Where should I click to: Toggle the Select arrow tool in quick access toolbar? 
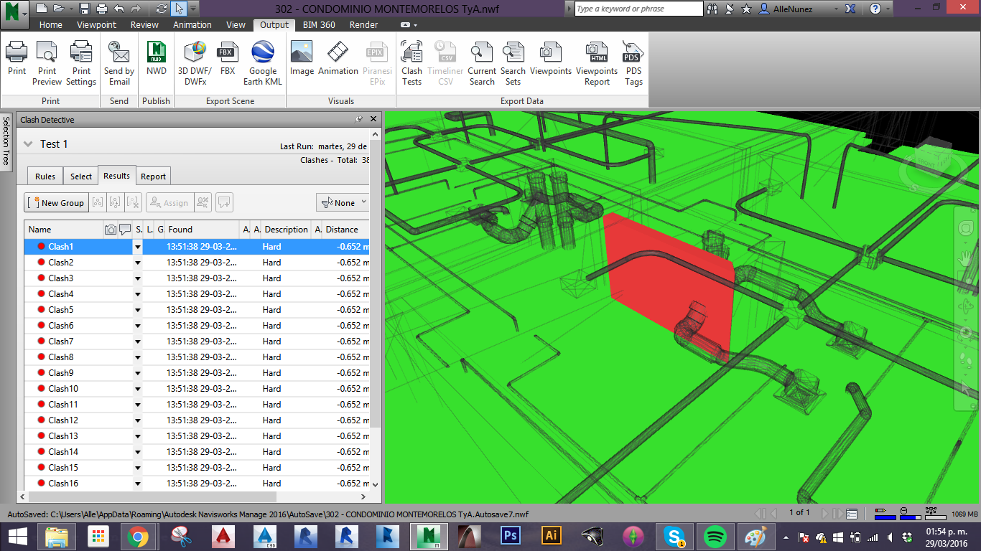click(179, 9)
